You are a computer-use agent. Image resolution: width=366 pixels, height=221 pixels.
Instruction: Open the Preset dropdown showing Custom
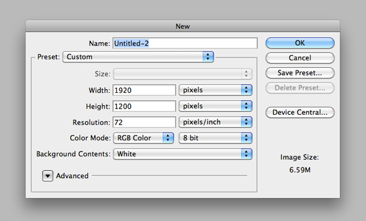coord(138,57)
